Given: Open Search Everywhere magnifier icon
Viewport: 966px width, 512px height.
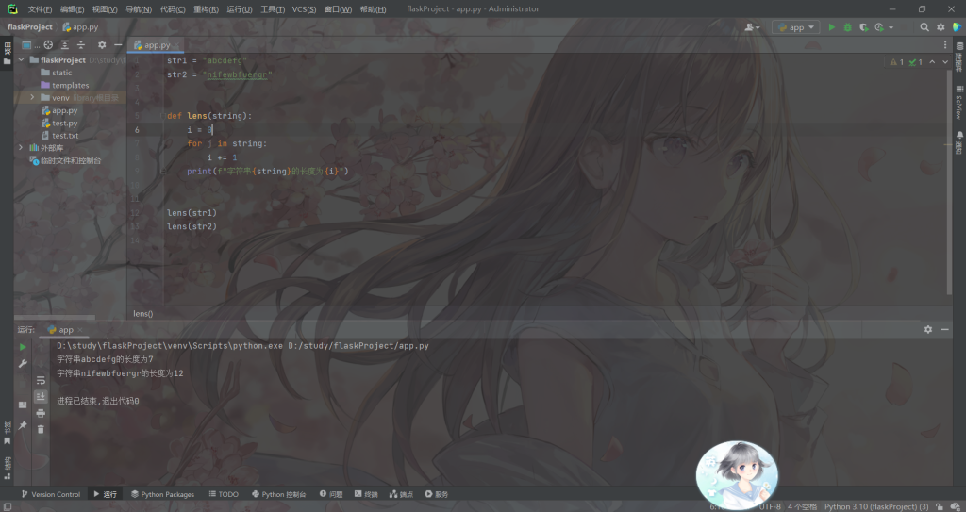Looking at the screenshot, I should click(924, 27).
